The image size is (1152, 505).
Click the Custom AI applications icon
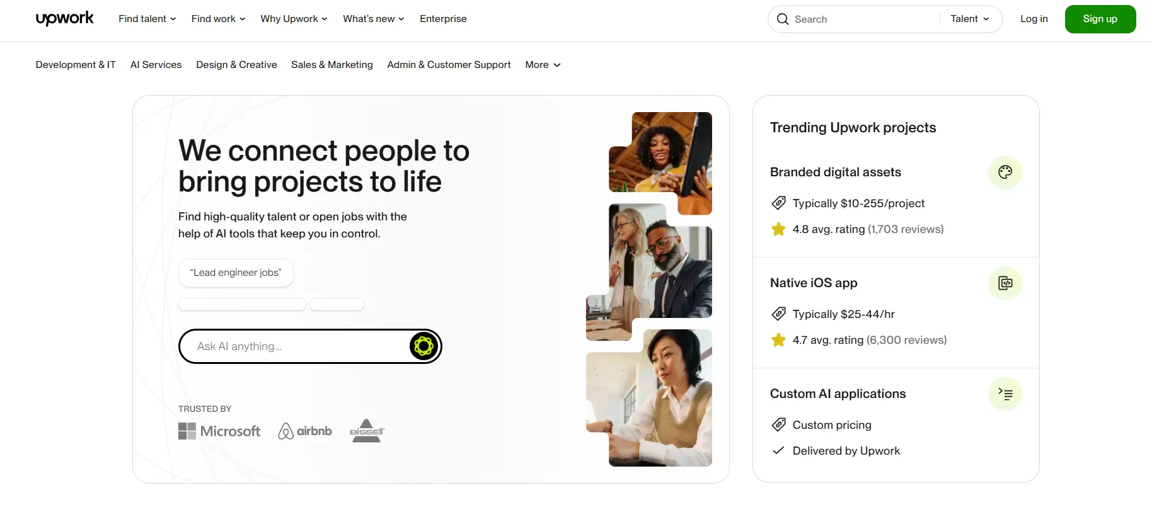1005,394
